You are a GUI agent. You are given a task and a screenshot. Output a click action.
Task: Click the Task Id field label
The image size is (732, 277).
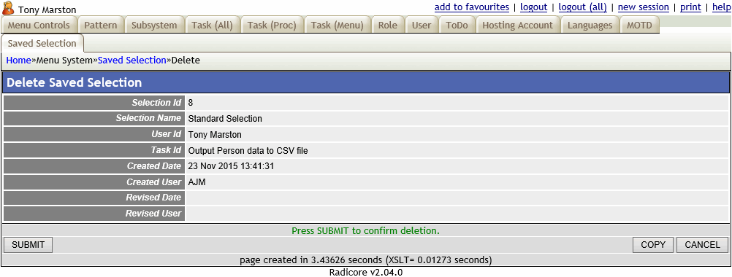click(166, 150)
